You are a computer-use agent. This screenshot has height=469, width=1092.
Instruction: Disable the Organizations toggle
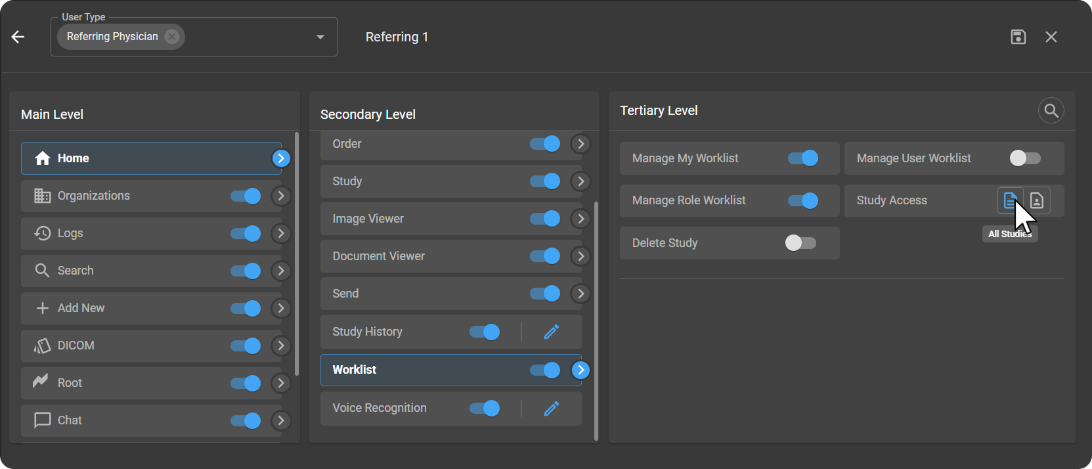246,196
